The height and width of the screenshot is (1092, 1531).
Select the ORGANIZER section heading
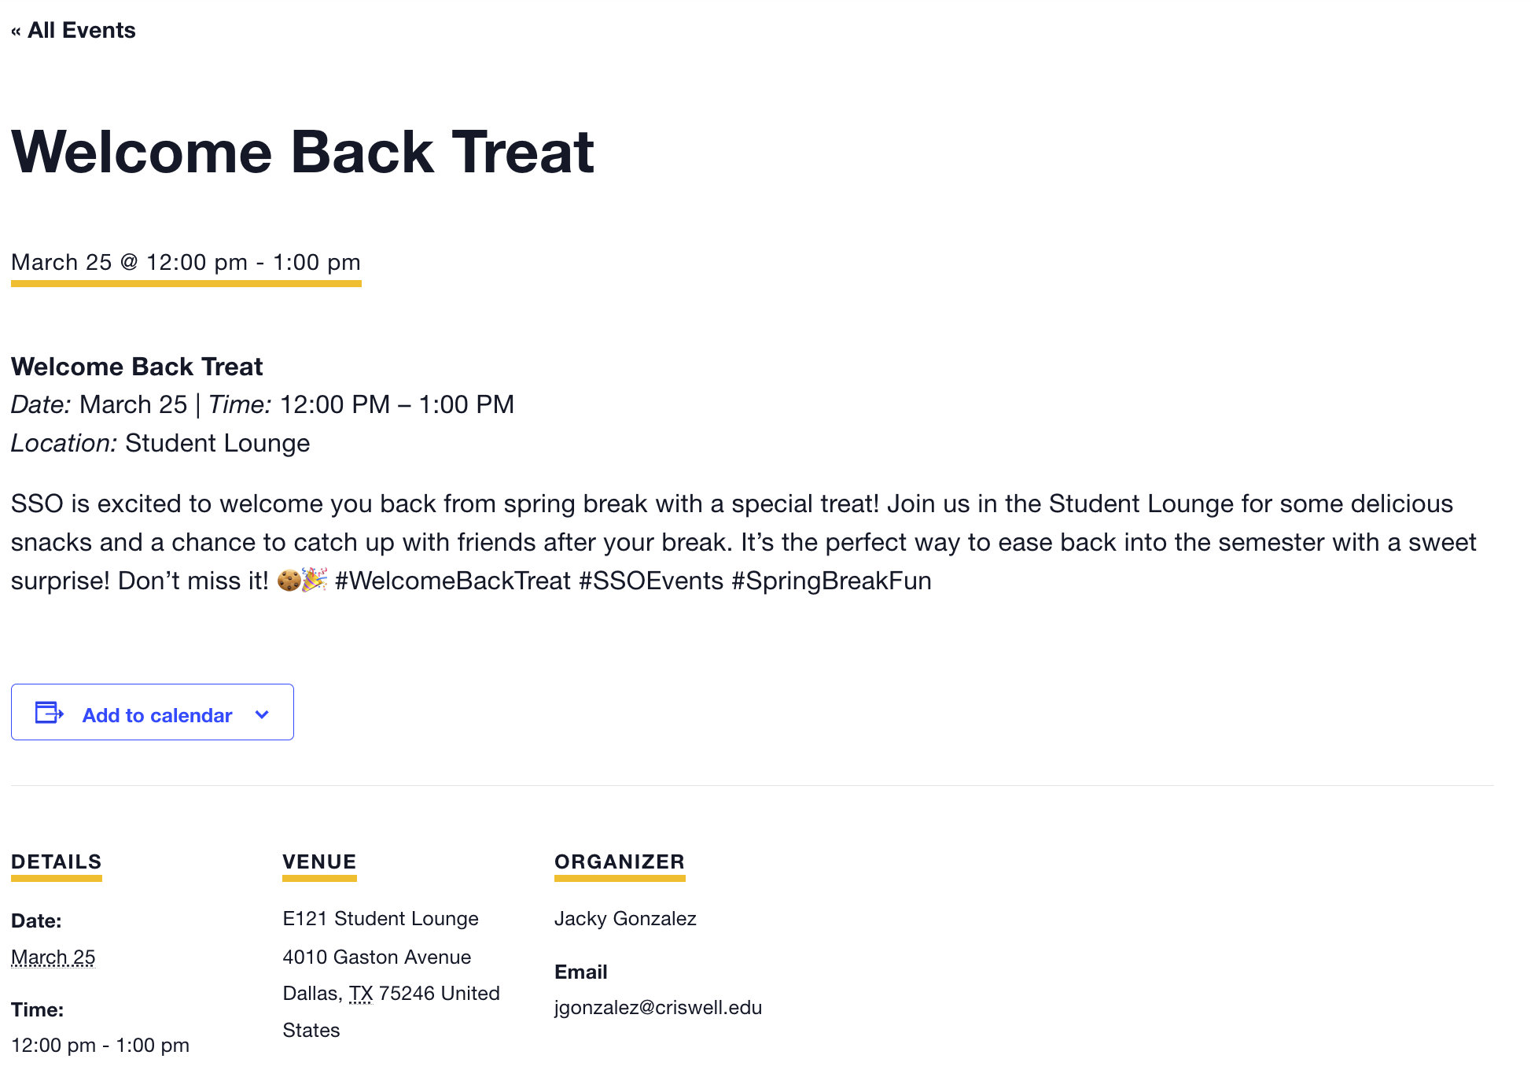620,861
